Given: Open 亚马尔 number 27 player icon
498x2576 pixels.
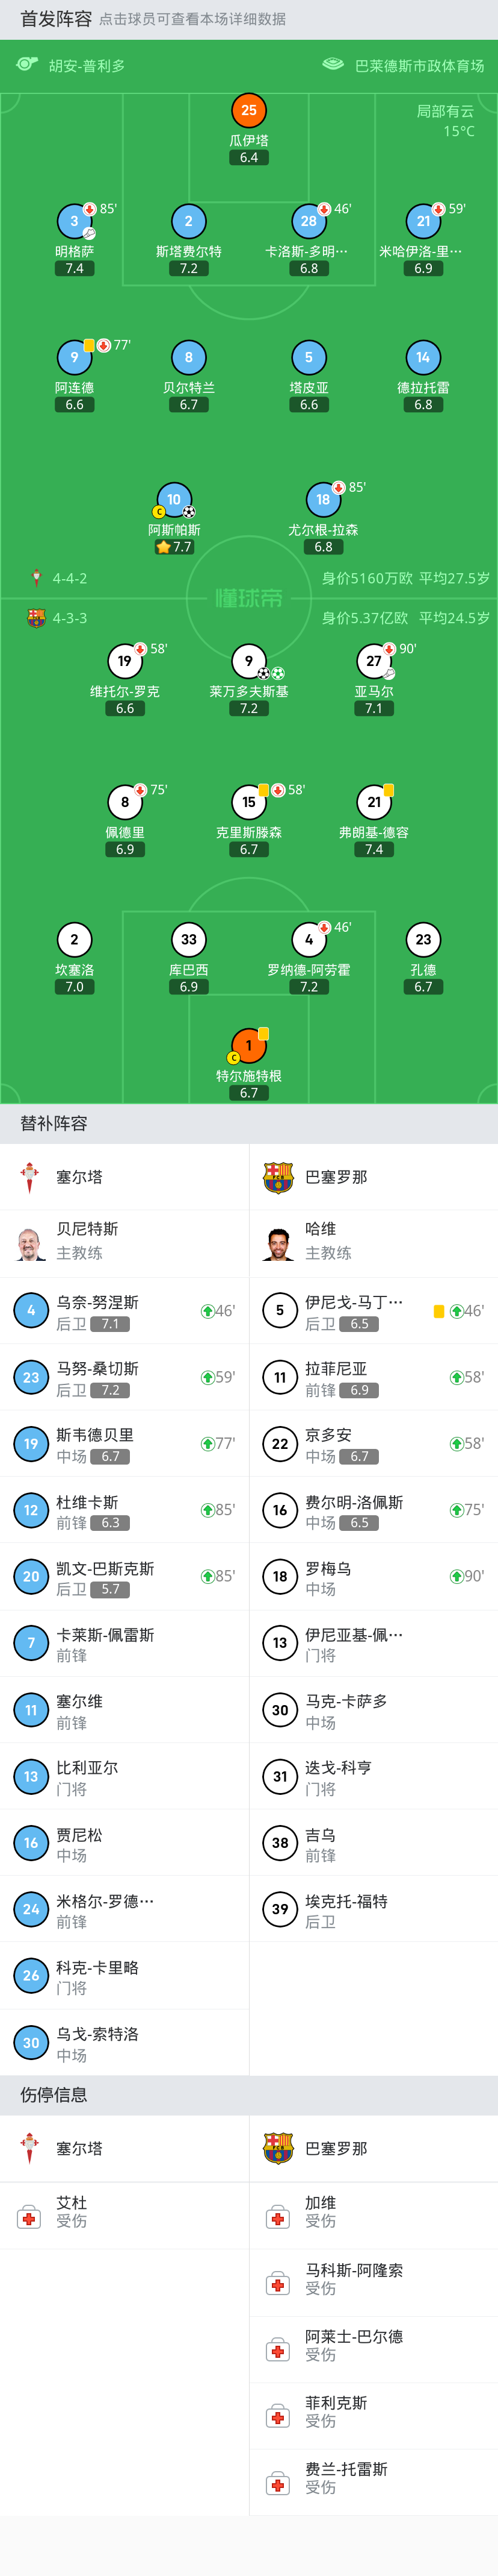Looking at the screenshot, I should 373,661.
